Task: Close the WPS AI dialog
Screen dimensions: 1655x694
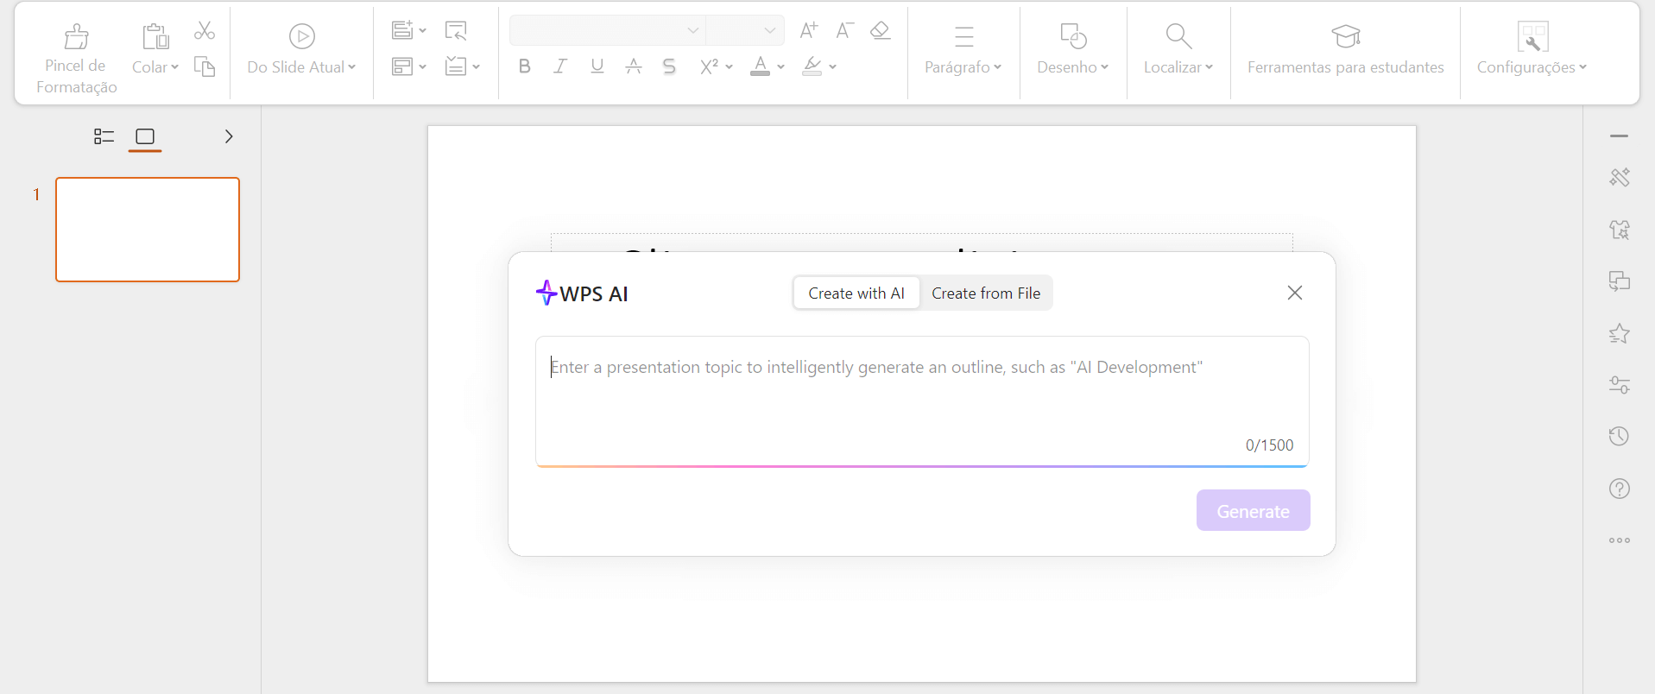Action: pyautogui.click(x=1294, y=293)
